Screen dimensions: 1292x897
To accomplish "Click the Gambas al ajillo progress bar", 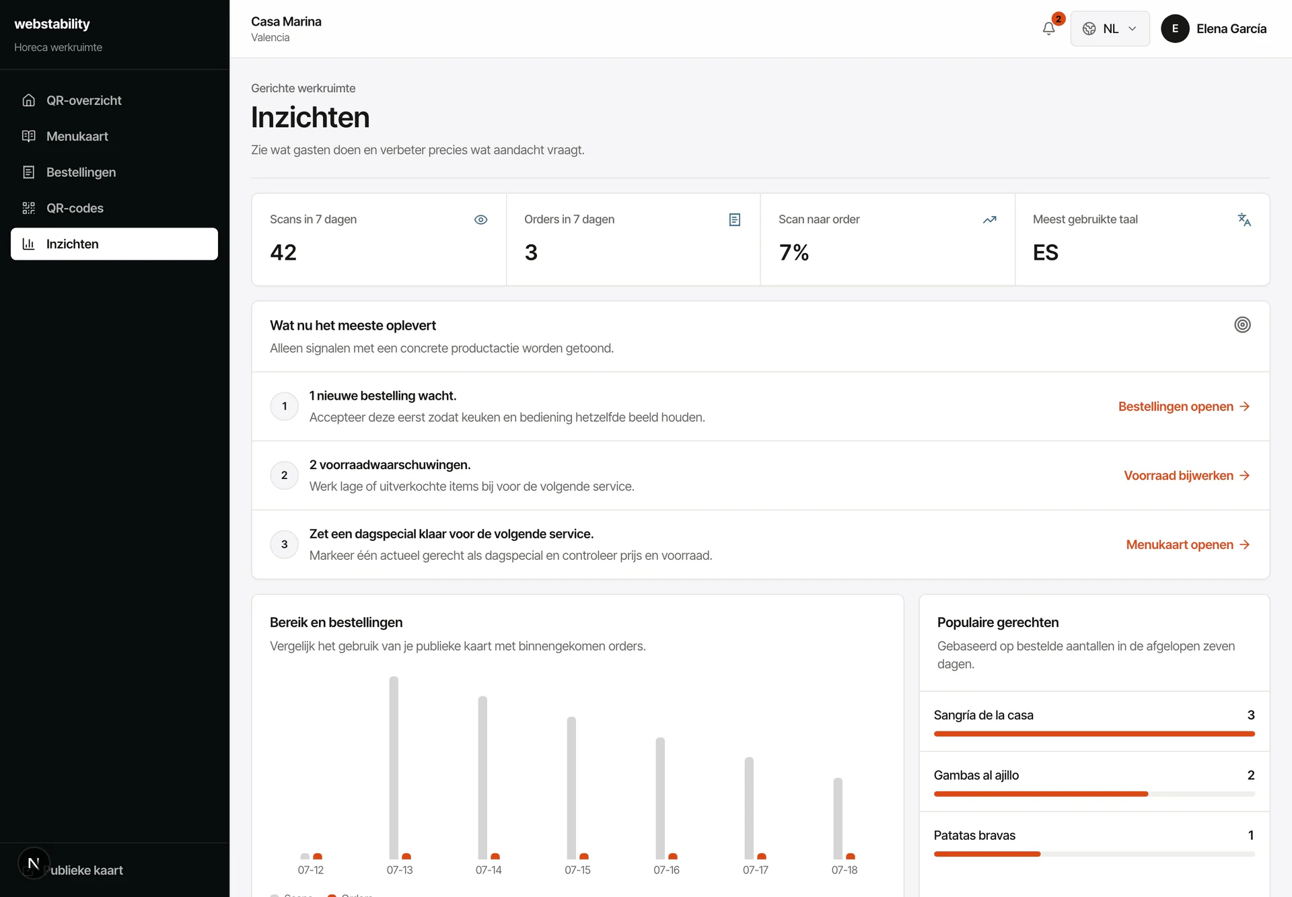I will (x=1094, y=794).
